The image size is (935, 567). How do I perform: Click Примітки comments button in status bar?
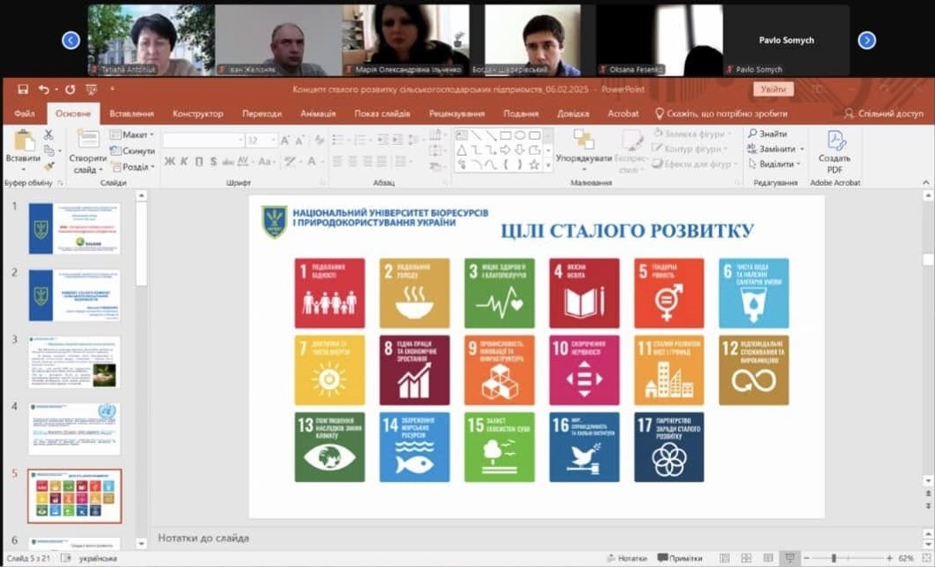(x=680, y=558)
